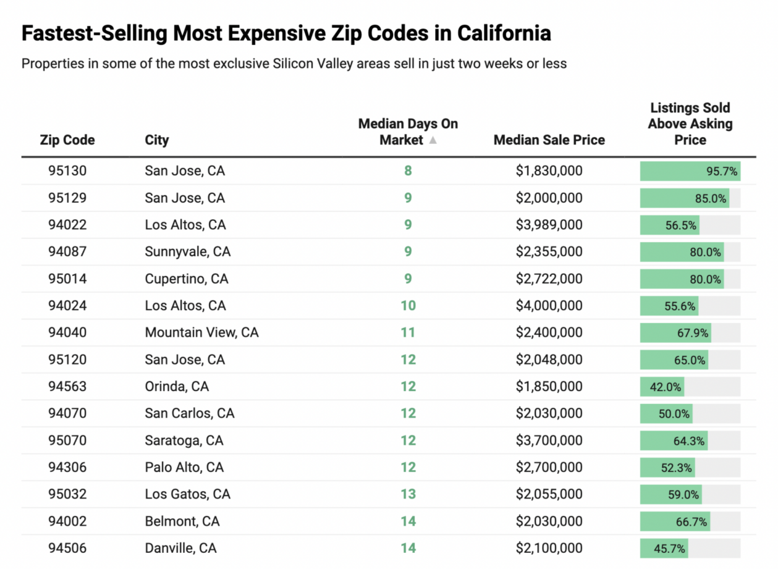Click the 13 days value for Los Gatos

pyautogui.click(x=408, y=494)
